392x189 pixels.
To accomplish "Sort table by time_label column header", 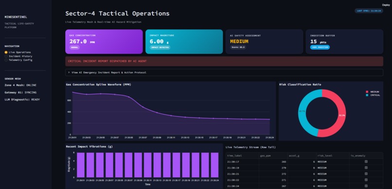I will [242, 156].
